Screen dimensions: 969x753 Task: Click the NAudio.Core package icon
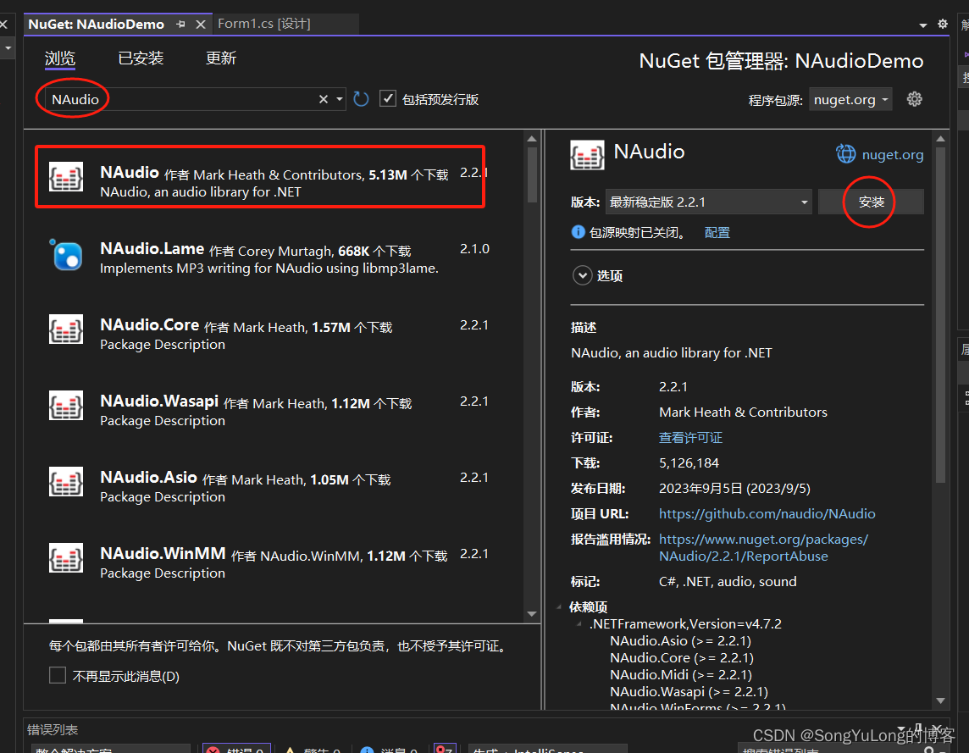pos(66,329)
